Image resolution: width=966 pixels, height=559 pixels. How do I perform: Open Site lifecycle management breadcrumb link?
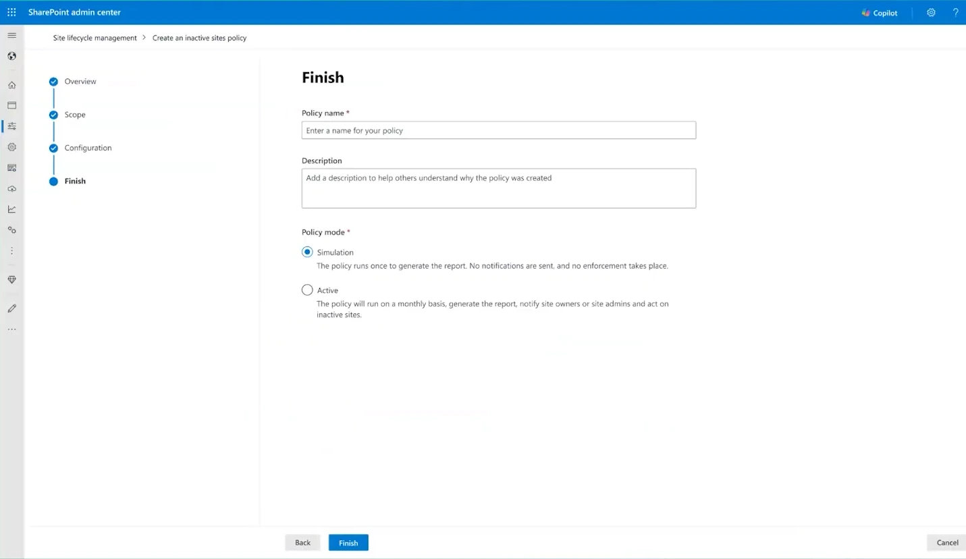point(95,38)
